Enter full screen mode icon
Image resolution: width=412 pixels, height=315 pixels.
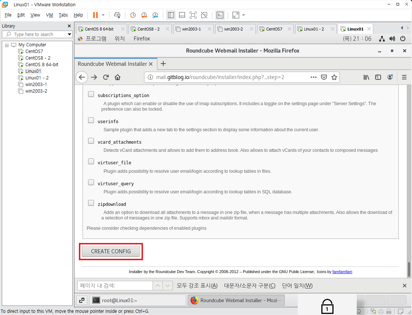click(x=193, y=15)
